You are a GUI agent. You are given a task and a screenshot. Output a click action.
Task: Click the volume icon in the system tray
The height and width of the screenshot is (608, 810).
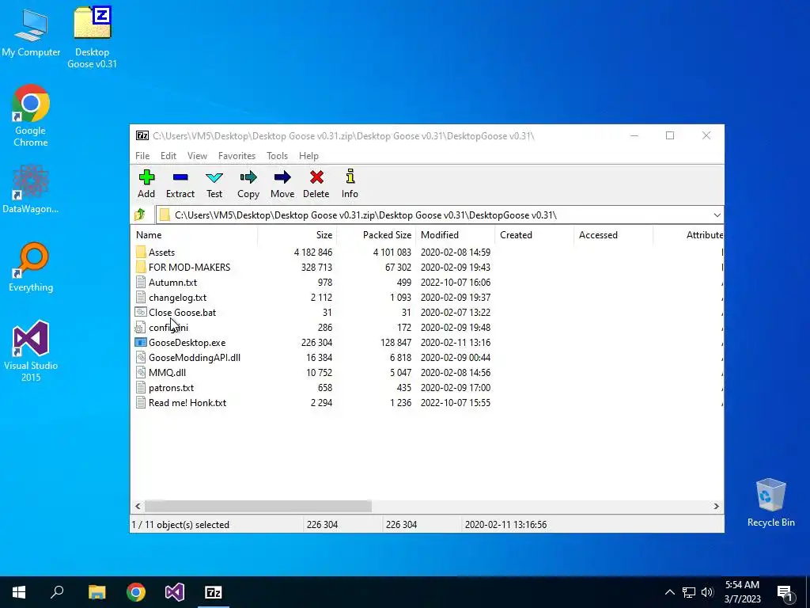(x=707, y=592)
